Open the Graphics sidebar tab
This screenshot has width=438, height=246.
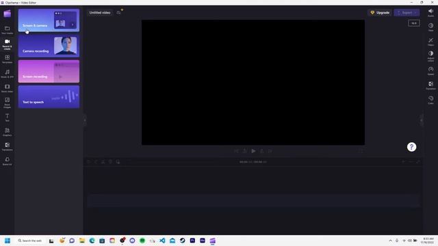tap(8, 132)
